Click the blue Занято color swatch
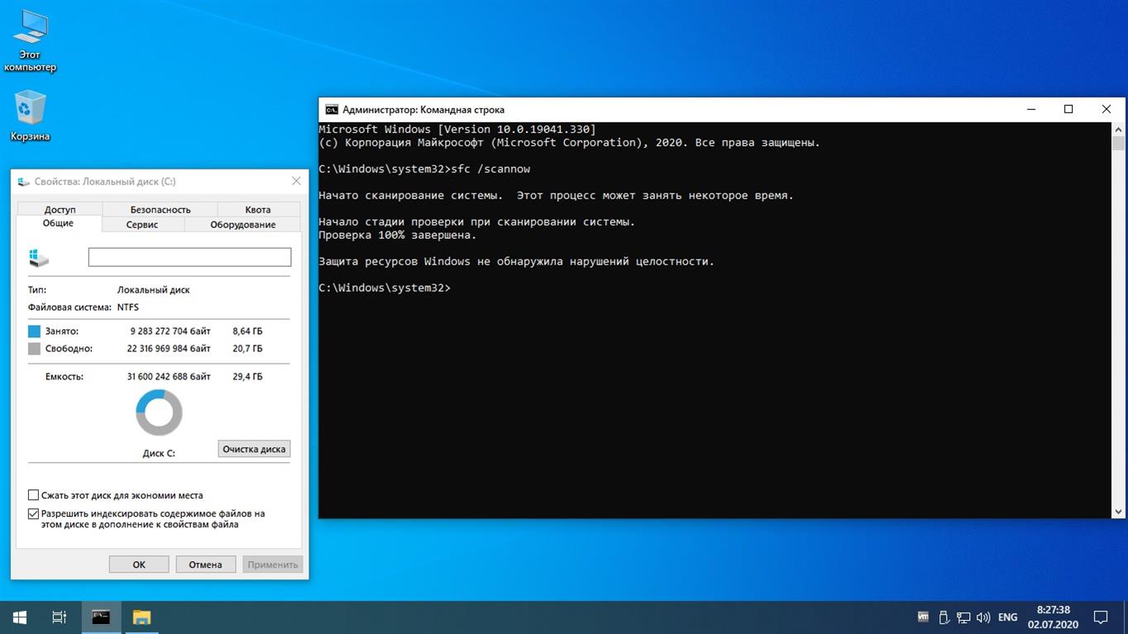This screenshot has width=1128, height=634. click(x=33, y=331)
